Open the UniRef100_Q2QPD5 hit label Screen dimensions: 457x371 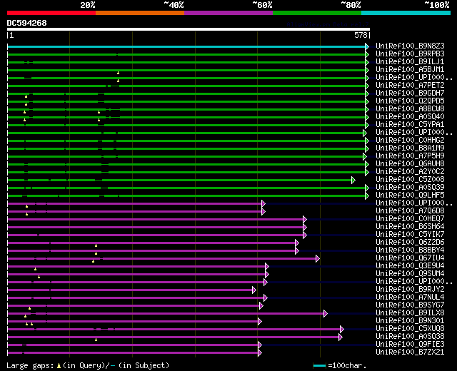pos(410,101)
